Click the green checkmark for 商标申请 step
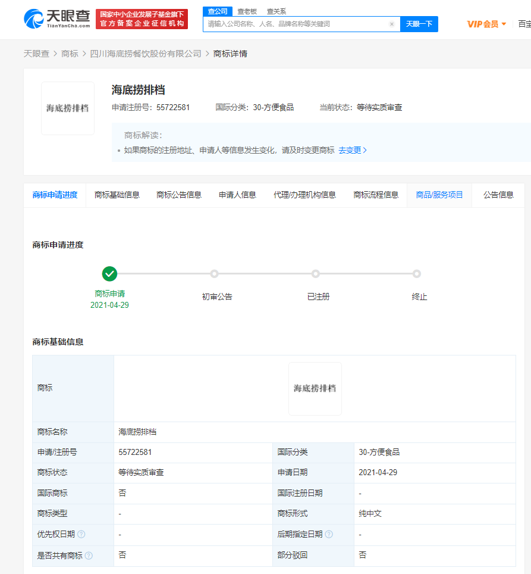 (x=109, y=274)
